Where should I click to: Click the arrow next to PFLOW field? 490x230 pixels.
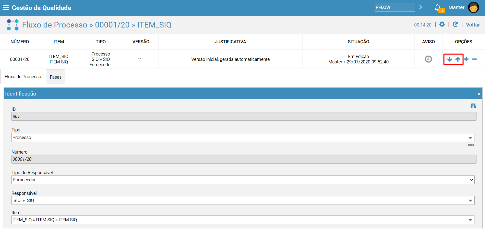pyautogui.click(x=421, y=7)
